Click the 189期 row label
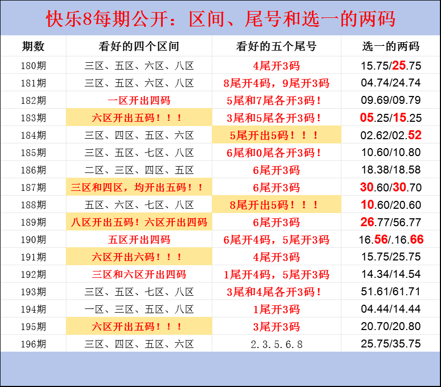This screenshot has width=441, height=387. point(33,222)
